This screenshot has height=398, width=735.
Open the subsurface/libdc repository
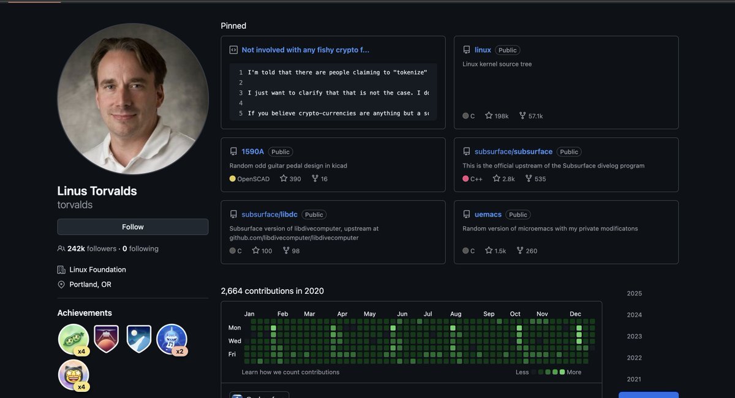269,215
